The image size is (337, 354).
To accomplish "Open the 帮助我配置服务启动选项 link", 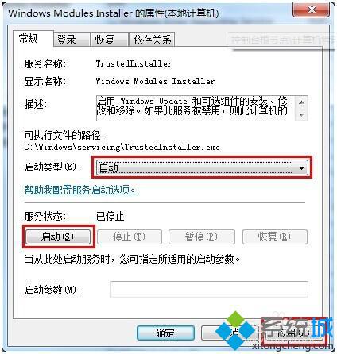I will click(x=82, y=190).
